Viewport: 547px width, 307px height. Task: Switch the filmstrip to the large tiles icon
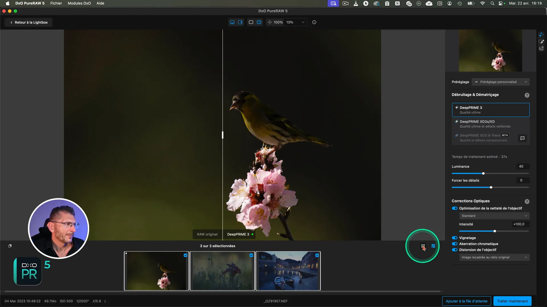(x=433, y=246)
